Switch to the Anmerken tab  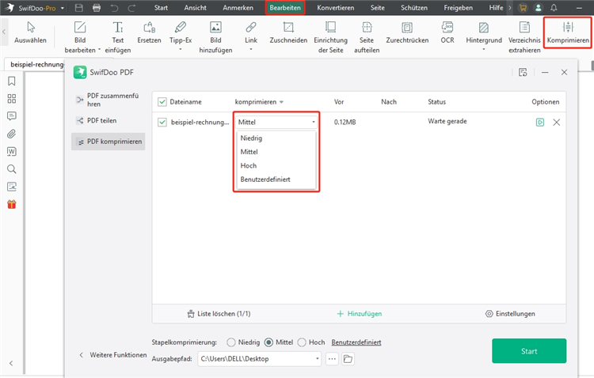(238, 8)
